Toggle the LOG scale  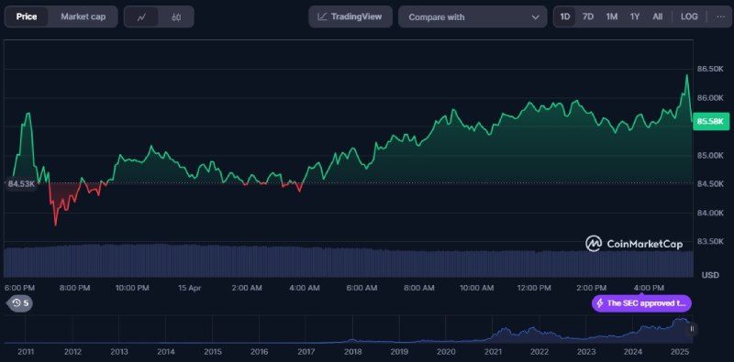pyautogui.click(x=689, y=16)
